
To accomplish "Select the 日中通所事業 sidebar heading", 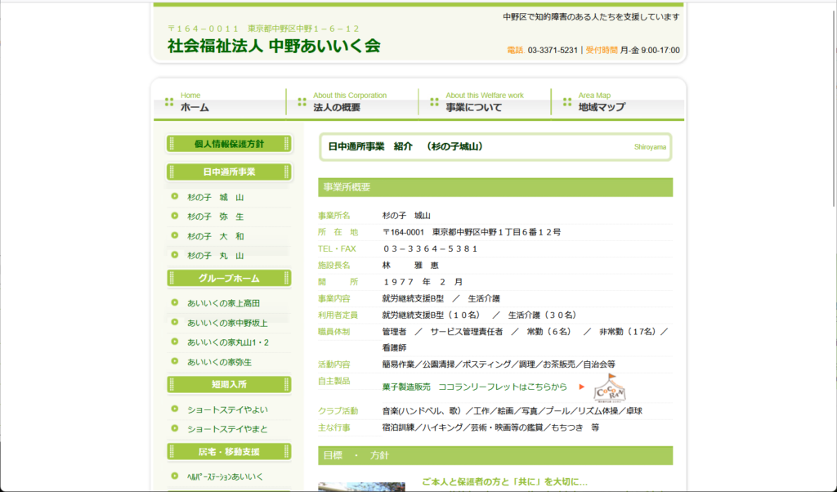I will pyautogui.click(x=229, y=172).
